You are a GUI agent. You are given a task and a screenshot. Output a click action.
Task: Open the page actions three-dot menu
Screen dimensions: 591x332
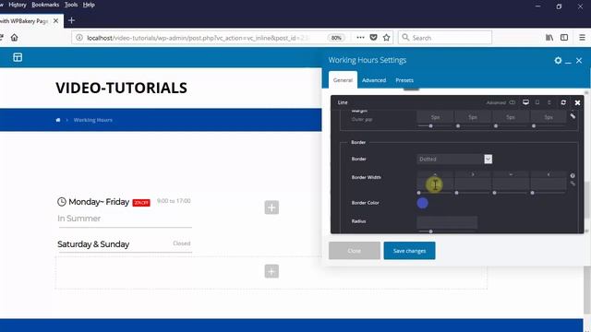(x=360, y=37)
